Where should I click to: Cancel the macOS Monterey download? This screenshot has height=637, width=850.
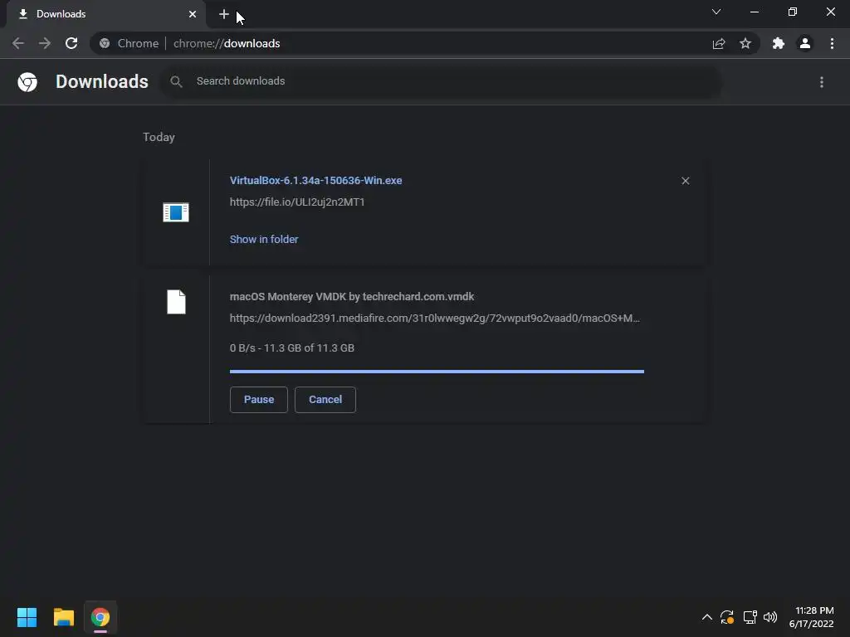tap(325, 400)
